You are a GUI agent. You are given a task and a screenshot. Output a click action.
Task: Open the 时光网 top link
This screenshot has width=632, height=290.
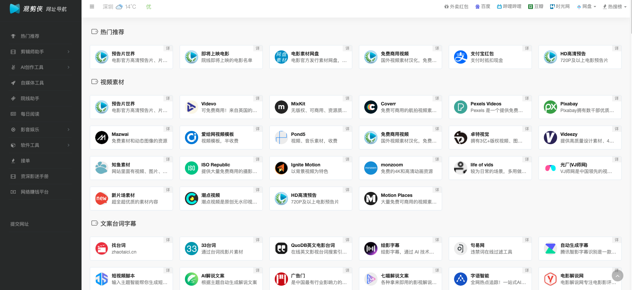click(560, 7)
